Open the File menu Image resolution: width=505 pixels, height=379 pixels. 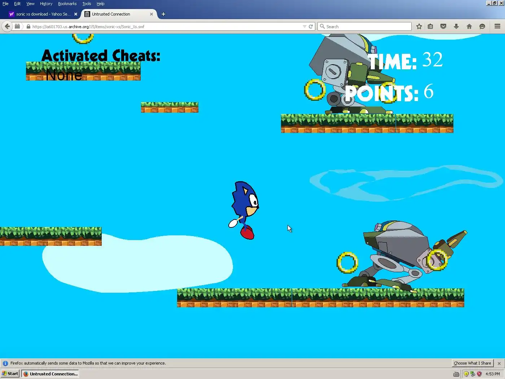pos(5,4)
